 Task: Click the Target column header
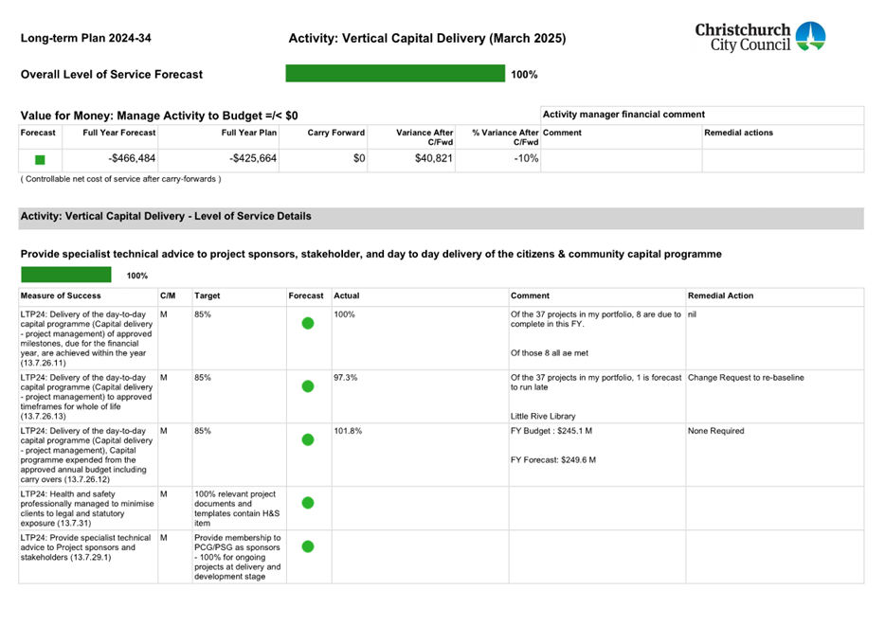(208, 295)
